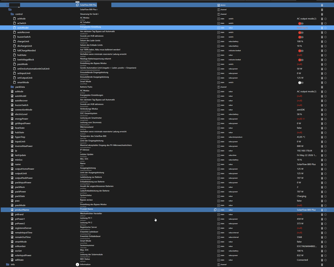Delete the setInputLimit state
Screen dimensions: 334x267
322,73
